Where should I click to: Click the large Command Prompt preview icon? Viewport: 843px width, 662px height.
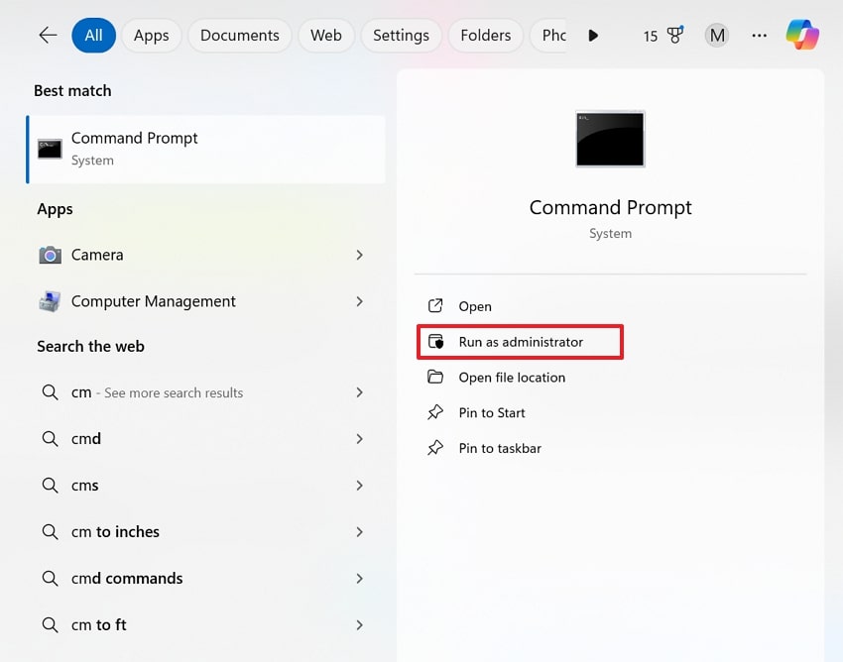click(610, 139)
